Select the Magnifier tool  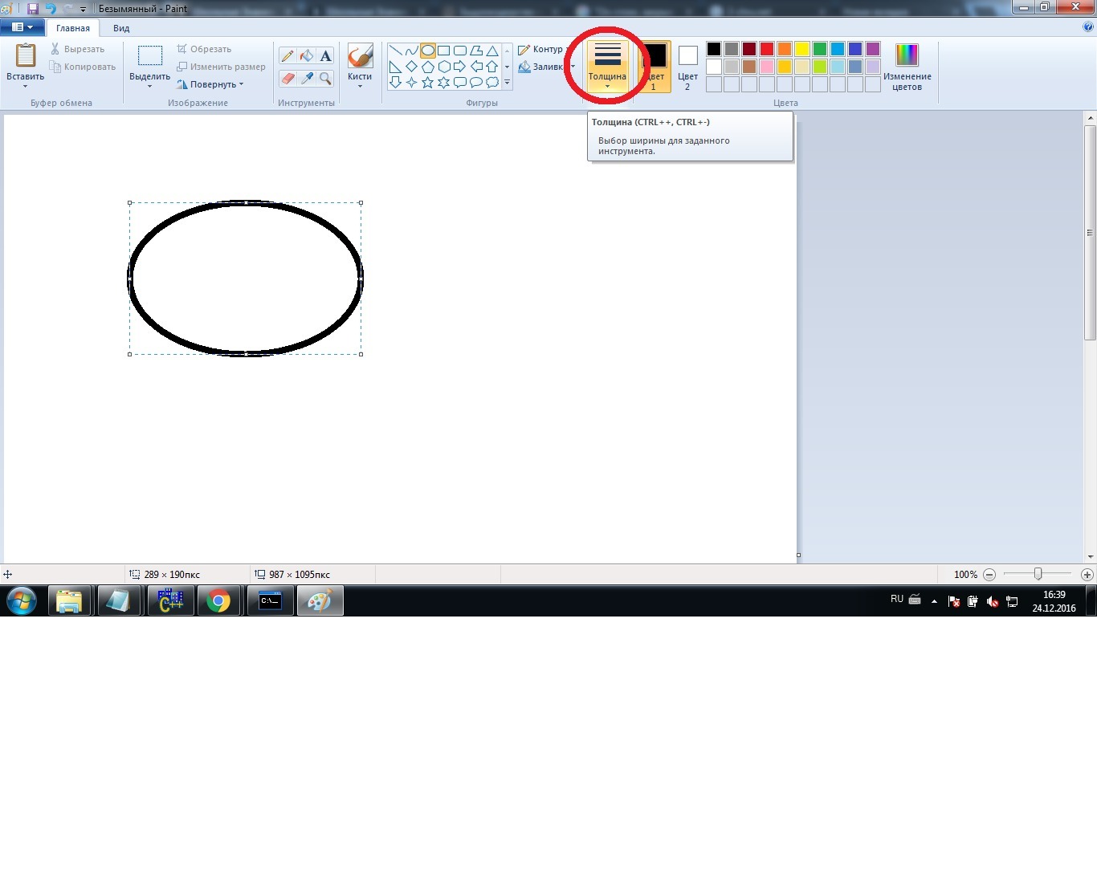coord(325,79)
